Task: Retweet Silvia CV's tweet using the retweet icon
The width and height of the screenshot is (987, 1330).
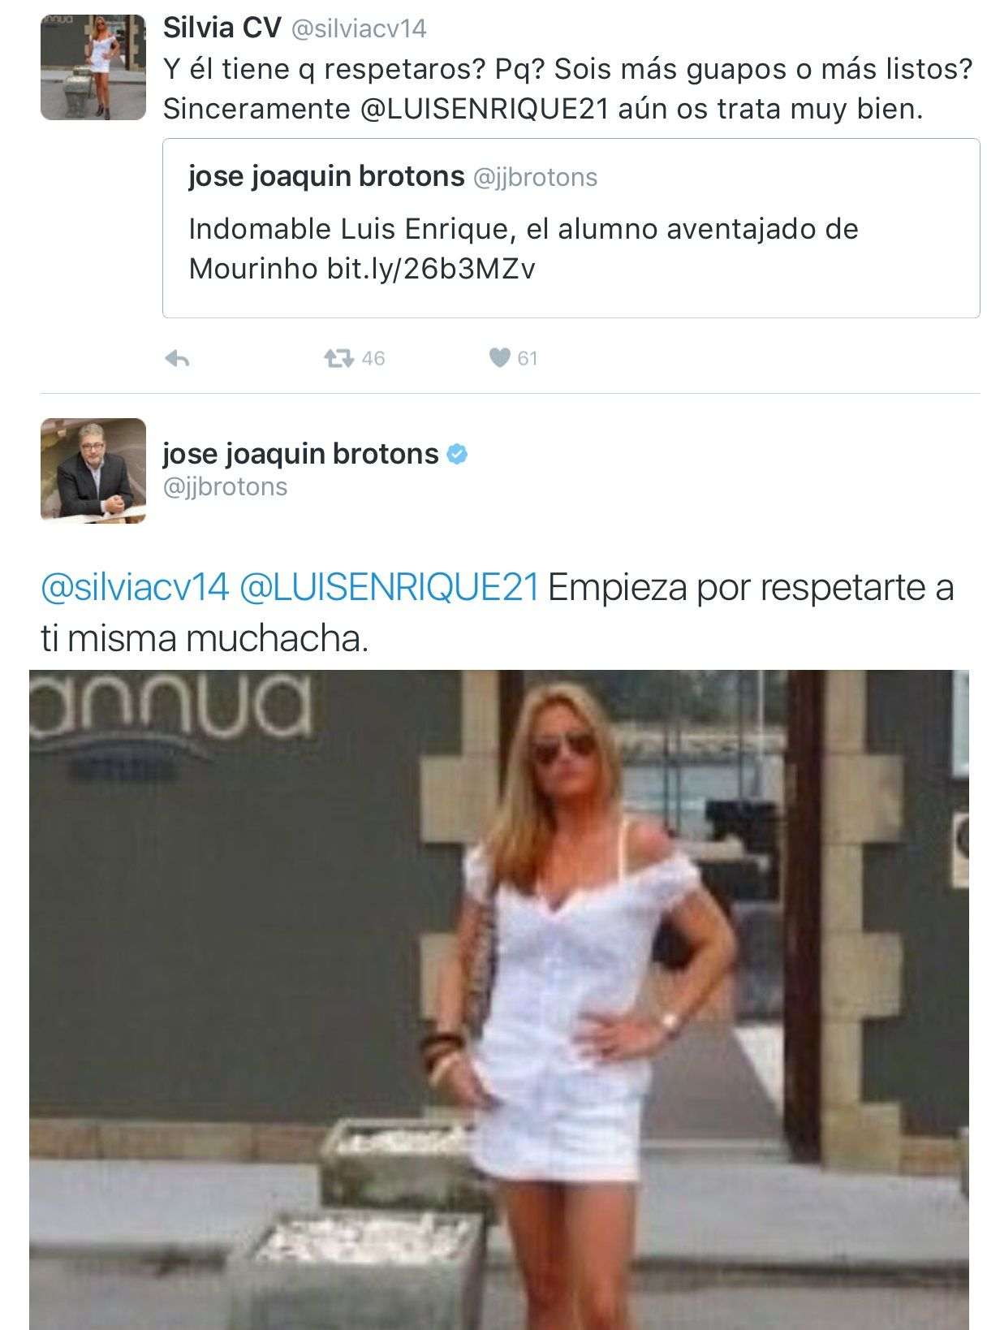Action: coord(338,358)
